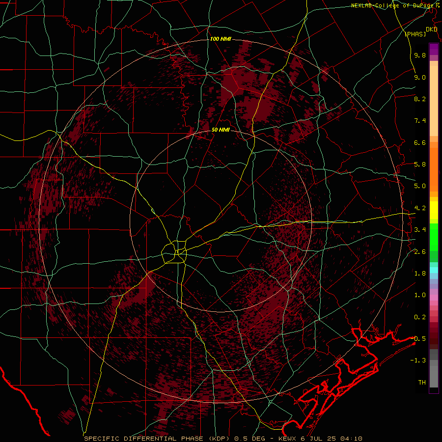The image size is (442, 442).
Task: Click the 5.0 legend value
Action: point(420,186)
